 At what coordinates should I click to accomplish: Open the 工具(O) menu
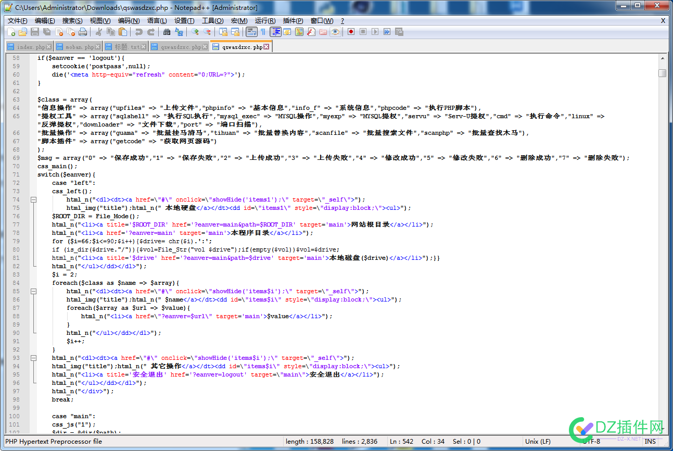(x=212, y=21)
